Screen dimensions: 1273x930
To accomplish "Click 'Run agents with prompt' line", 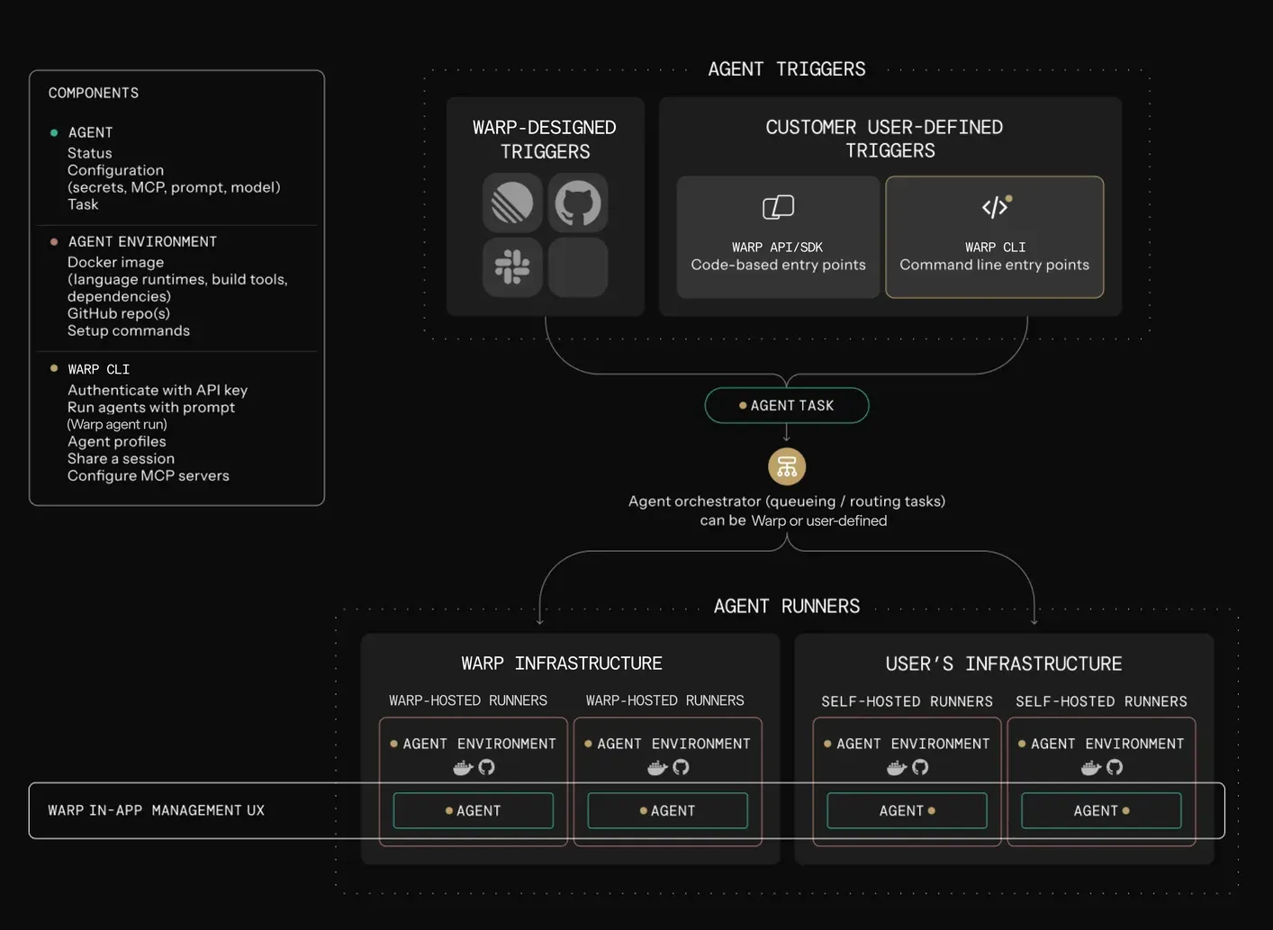I will point(151,407).
